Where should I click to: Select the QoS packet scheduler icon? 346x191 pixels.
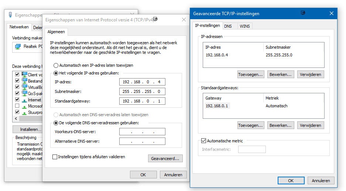coord(24,93)
